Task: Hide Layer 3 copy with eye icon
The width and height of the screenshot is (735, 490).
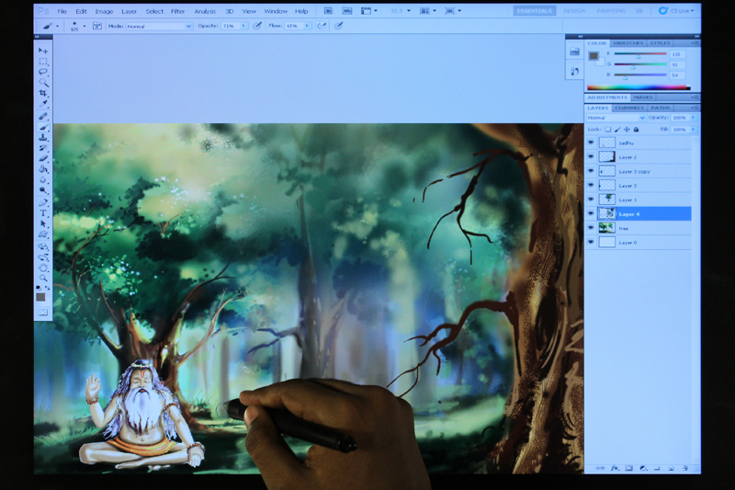Action: 591,172
